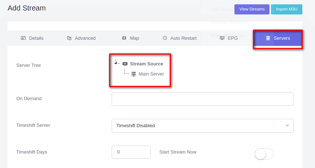The image size is (315, 168).
Task: Choose the Manage Bouquets menu entry
Action: pyautogui.click(x=229, y=22)
